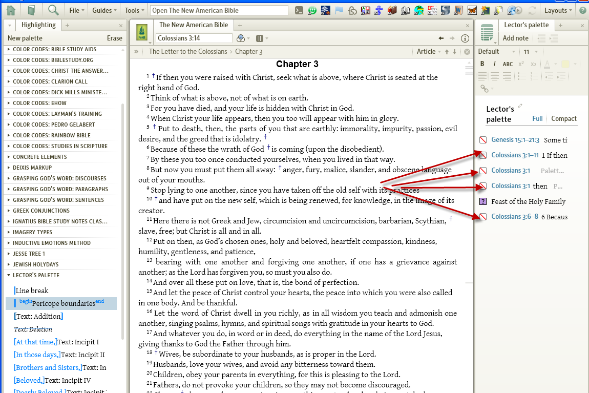Expand the GREEK CONJUNCTIONS palette
The height and width of the screenshot is (393, 589).
pyautogui.click(x=9, y=211)
